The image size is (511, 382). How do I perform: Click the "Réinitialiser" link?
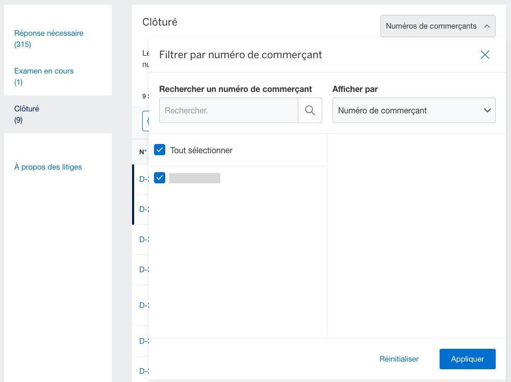[x=399, y=359]
